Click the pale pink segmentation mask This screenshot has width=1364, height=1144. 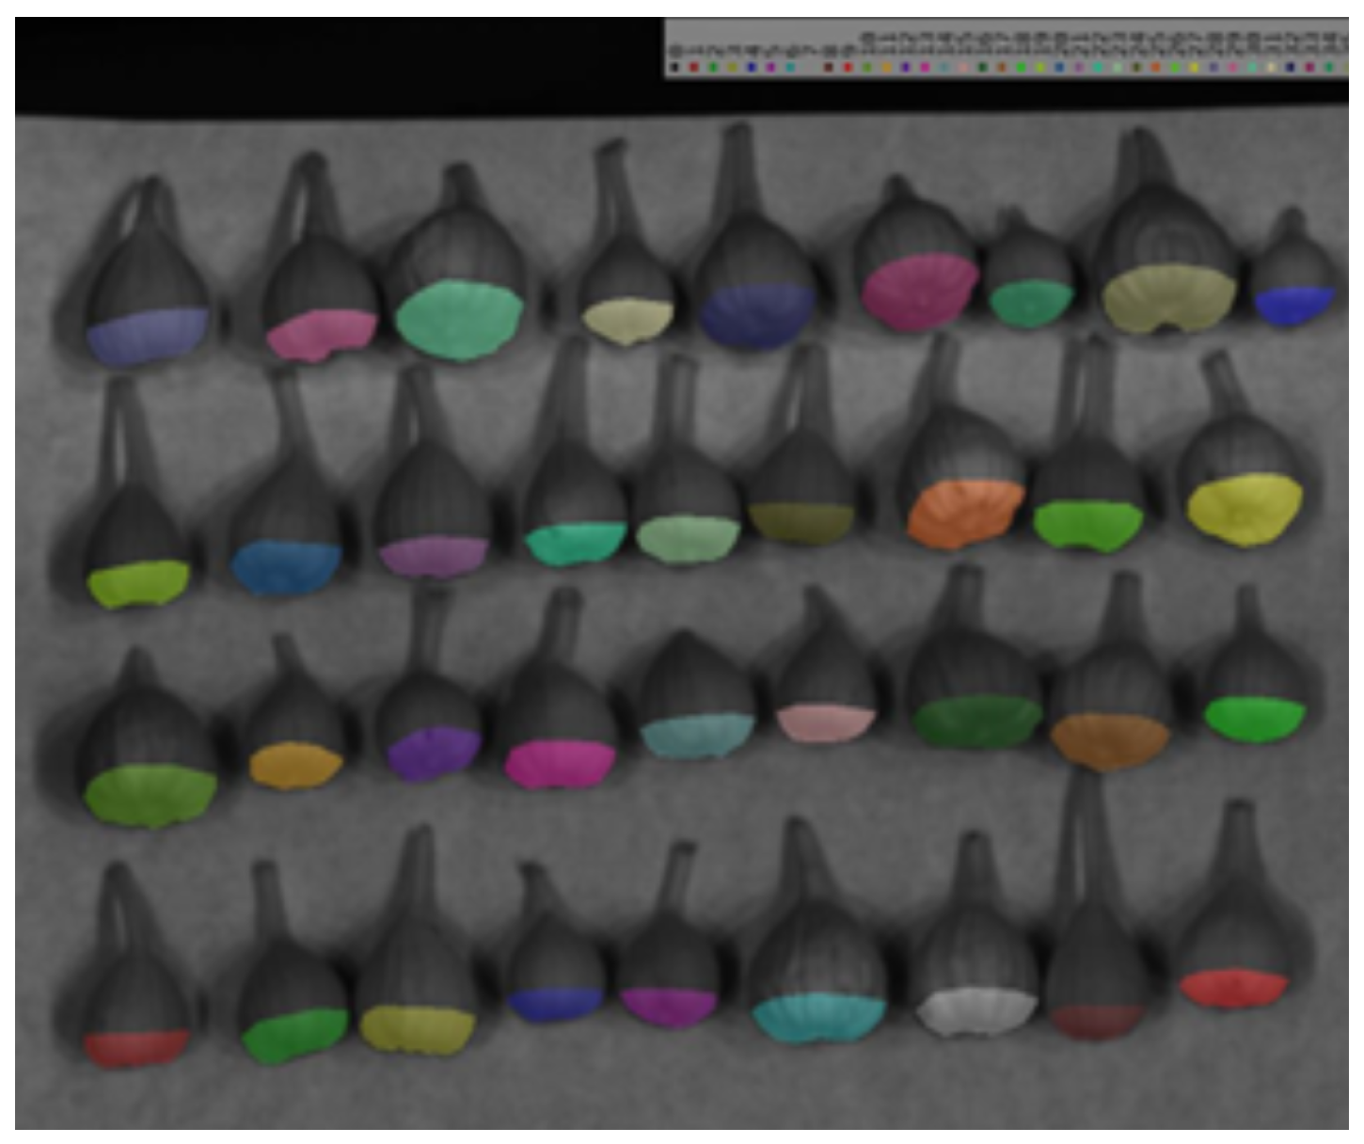point(825,723)
